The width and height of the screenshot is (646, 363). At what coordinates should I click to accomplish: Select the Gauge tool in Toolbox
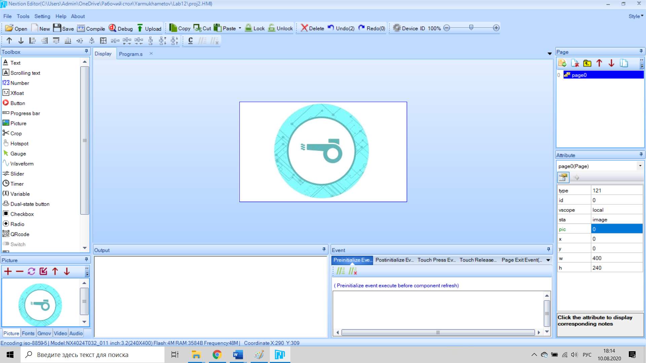(18, 154)
